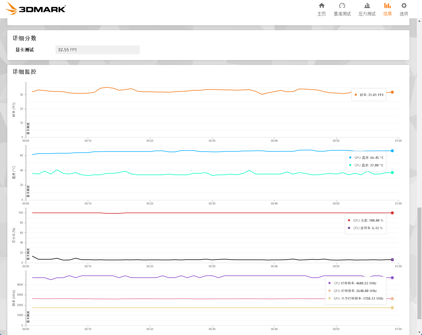Open the 压力测试 stress test icon

coord(367,5)
